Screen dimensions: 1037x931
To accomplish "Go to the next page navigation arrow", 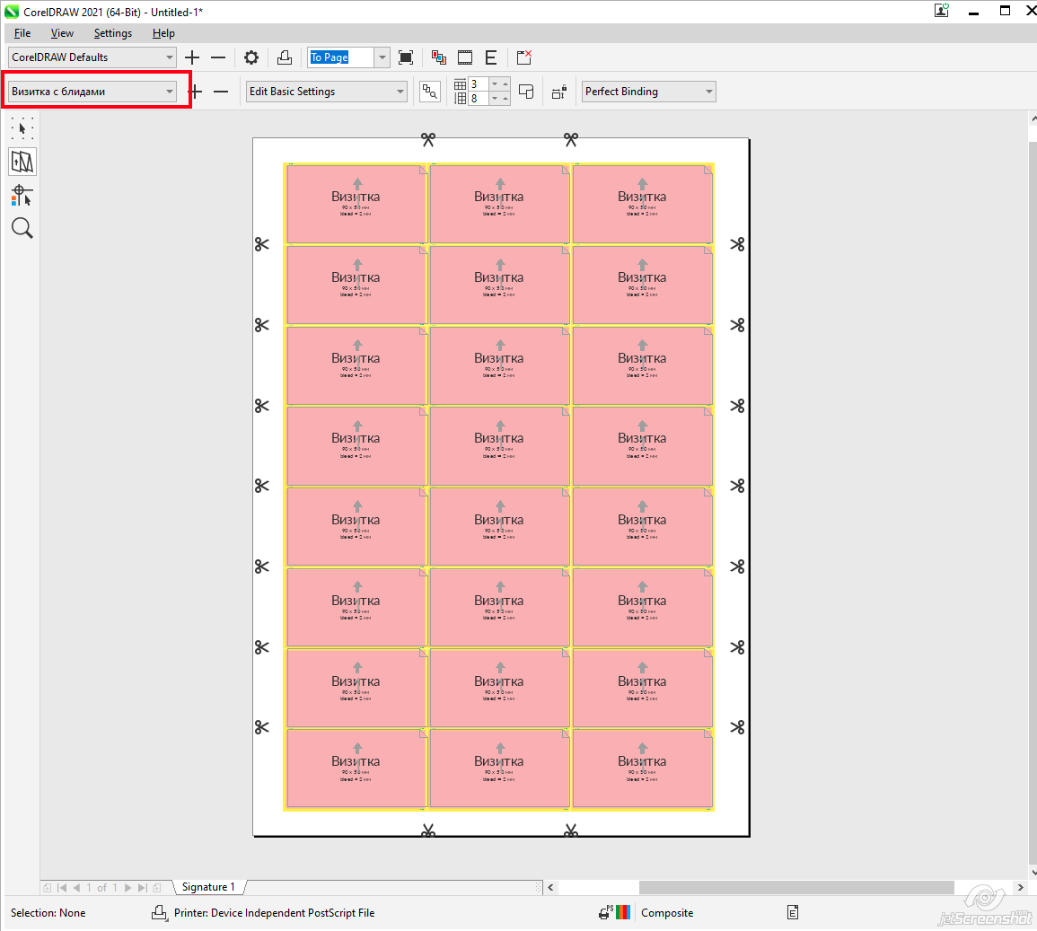I will 128,887.
